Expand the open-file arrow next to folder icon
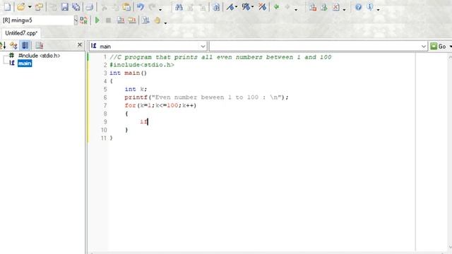452x254 pixels. (x=30, y=6)
